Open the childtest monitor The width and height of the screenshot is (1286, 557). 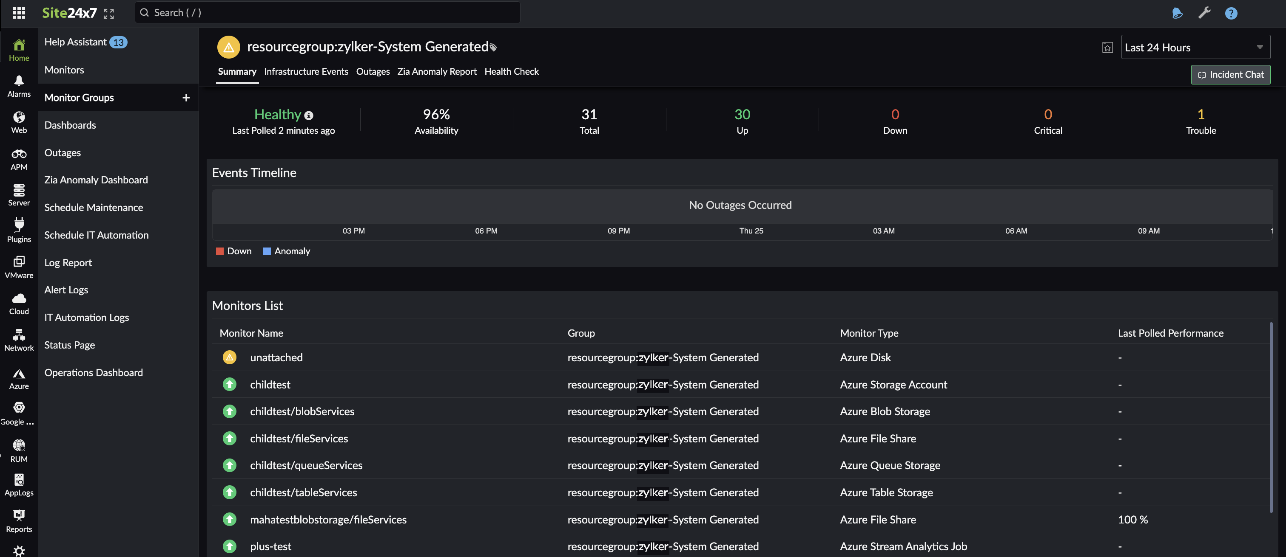[x=270, y=385]
